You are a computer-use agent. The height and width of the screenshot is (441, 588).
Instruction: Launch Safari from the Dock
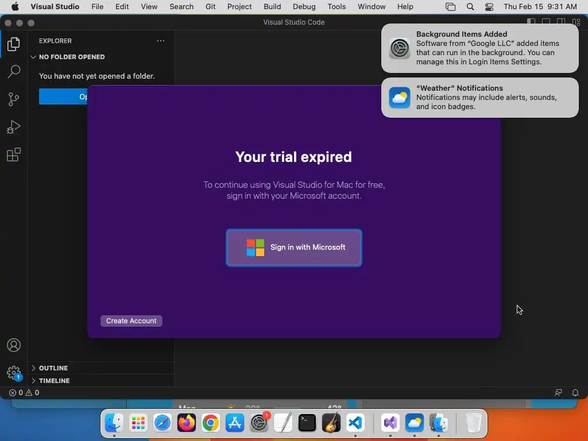tap(163, 423)
